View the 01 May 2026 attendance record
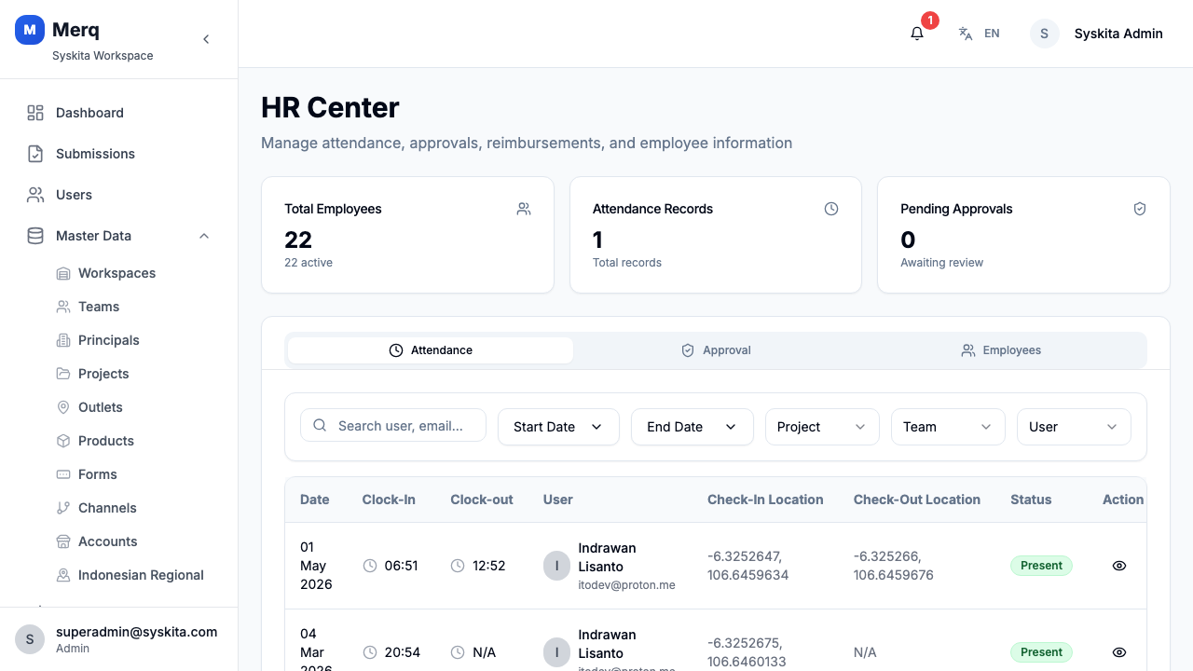Screen dimensions: 1193x671 1119,566
